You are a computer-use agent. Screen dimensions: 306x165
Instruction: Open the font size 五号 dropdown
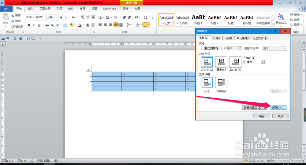tap(57, 17)
